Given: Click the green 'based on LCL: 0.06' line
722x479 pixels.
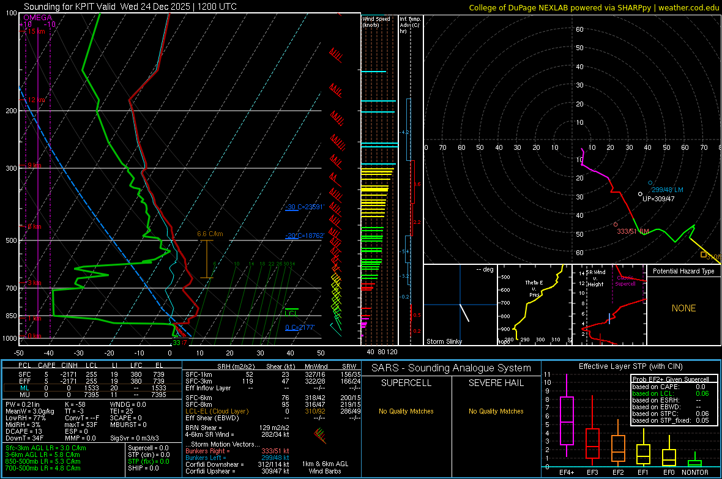Looking at the screenshot, I should [x=671, y=393].
